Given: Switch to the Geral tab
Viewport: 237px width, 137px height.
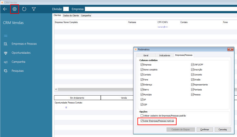Looking at the screenshot, I should point(146,56).
